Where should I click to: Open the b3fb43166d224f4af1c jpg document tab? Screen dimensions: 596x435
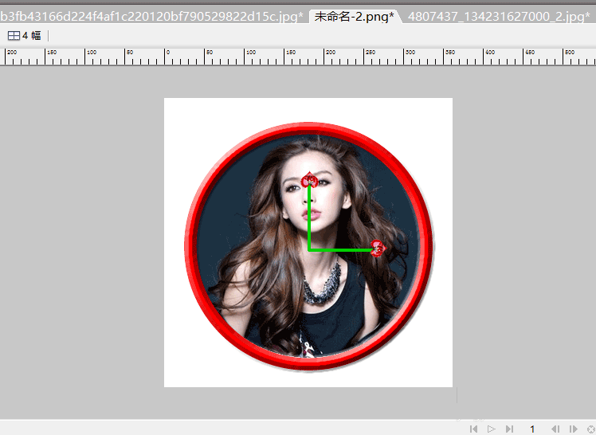coord(151,17)
